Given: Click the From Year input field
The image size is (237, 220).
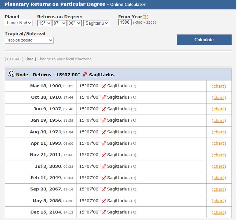Looking at the screenshot, I should [125, 22].
